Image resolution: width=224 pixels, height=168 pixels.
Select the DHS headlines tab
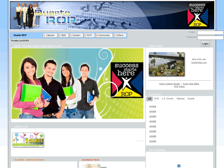[157, 99]
